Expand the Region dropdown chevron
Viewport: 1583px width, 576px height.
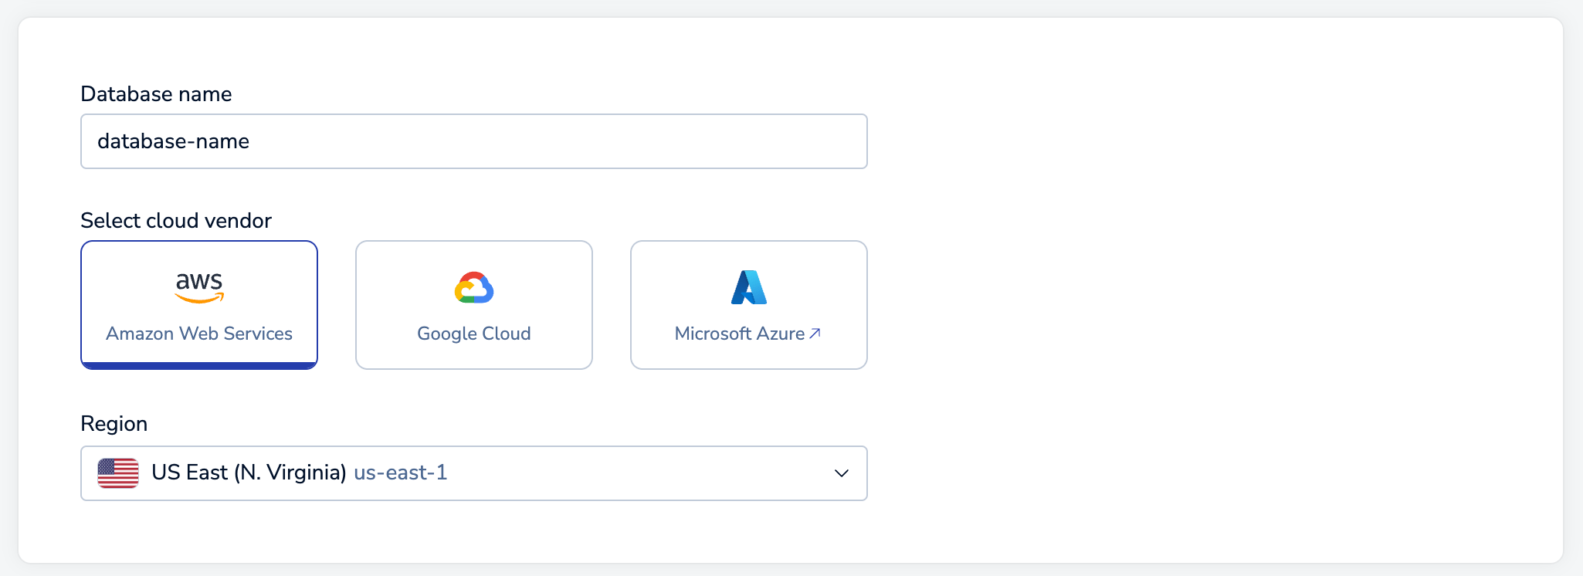point(842,473)
